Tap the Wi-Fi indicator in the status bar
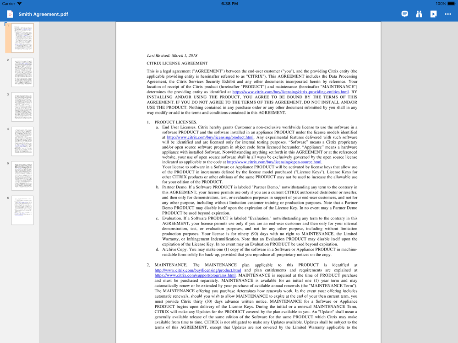This screenshot has width=458, height=343. tap(19, 4)
